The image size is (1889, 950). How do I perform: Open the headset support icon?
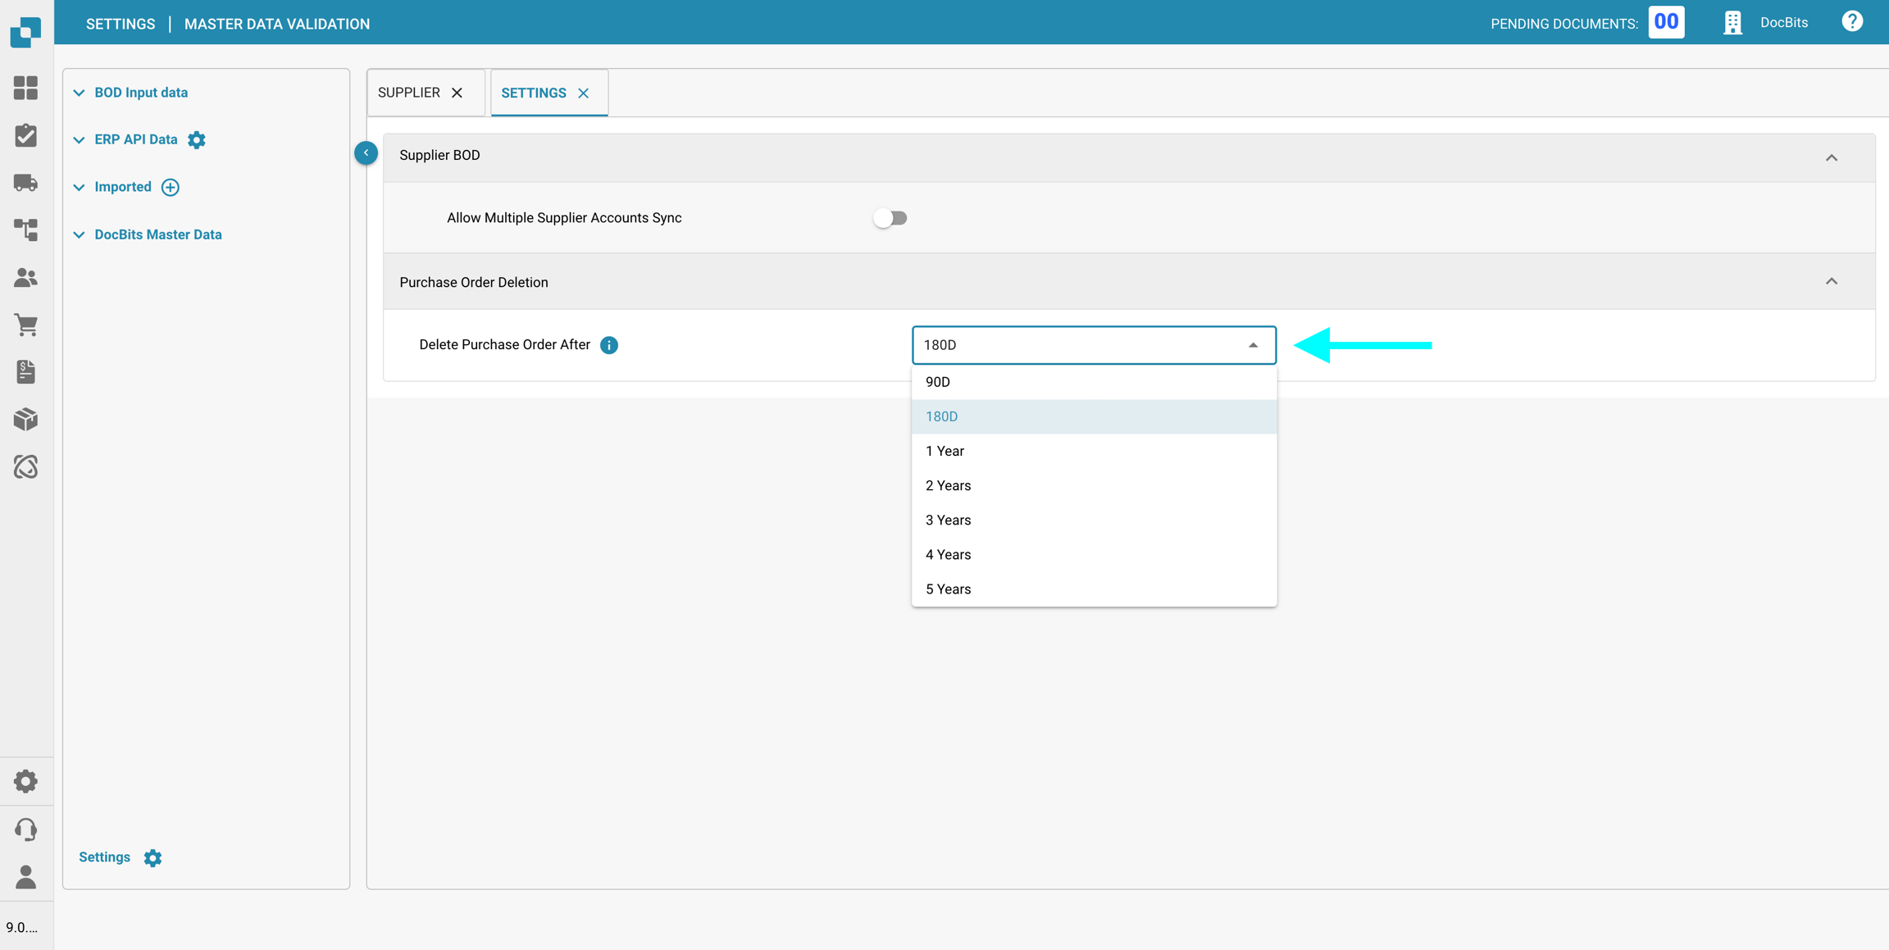(25, 830)
